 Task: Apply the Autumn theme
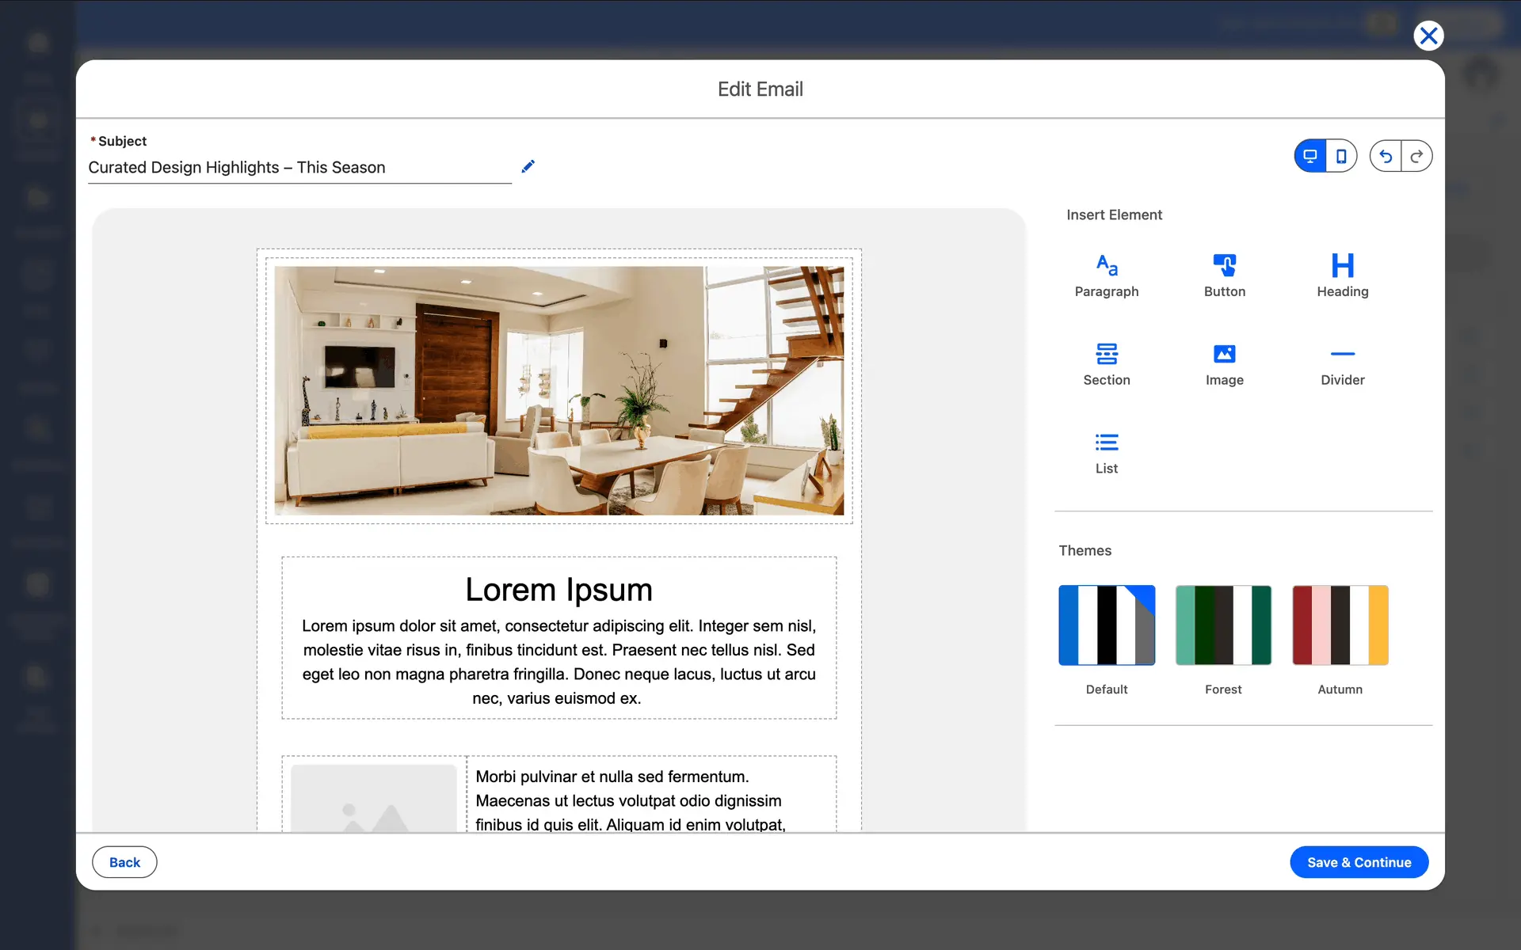coord(1340,625)
